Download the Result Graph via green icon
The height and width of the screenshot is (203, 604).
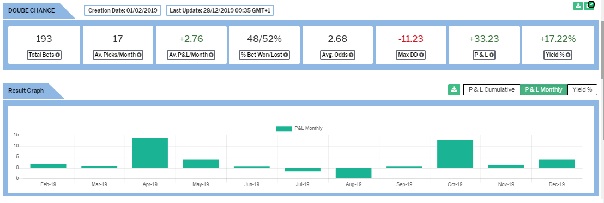(x=454, y=89)
